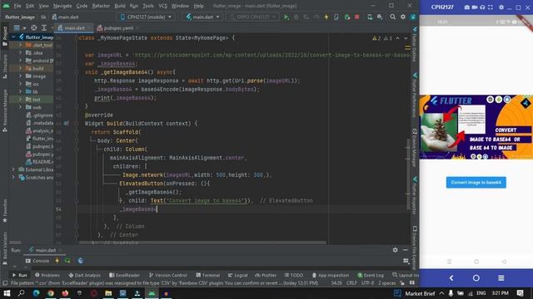Open the File menu
This screenshot has height=299, width=533.
point(17,6)
